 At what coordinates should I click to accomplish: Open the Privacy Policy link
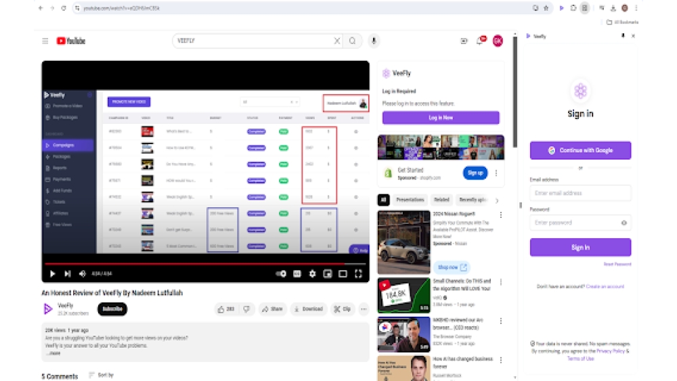(x=611, y=351)
